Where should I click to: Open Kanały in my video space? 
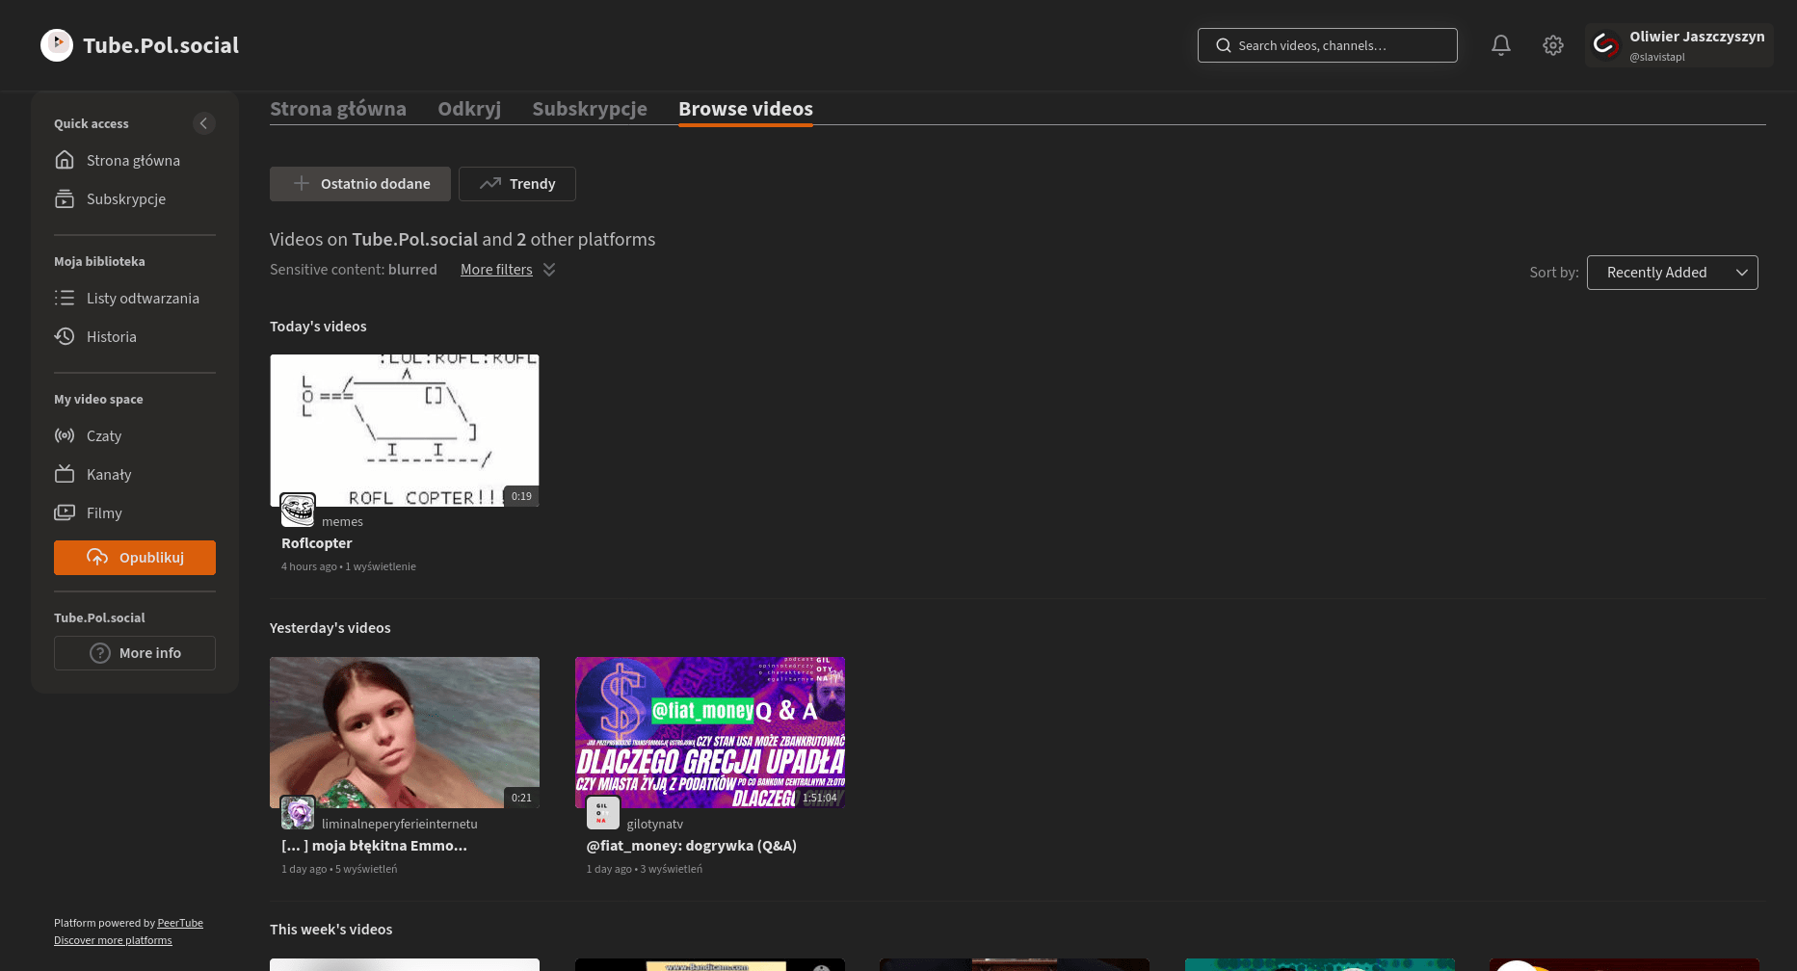pos(108,475)
